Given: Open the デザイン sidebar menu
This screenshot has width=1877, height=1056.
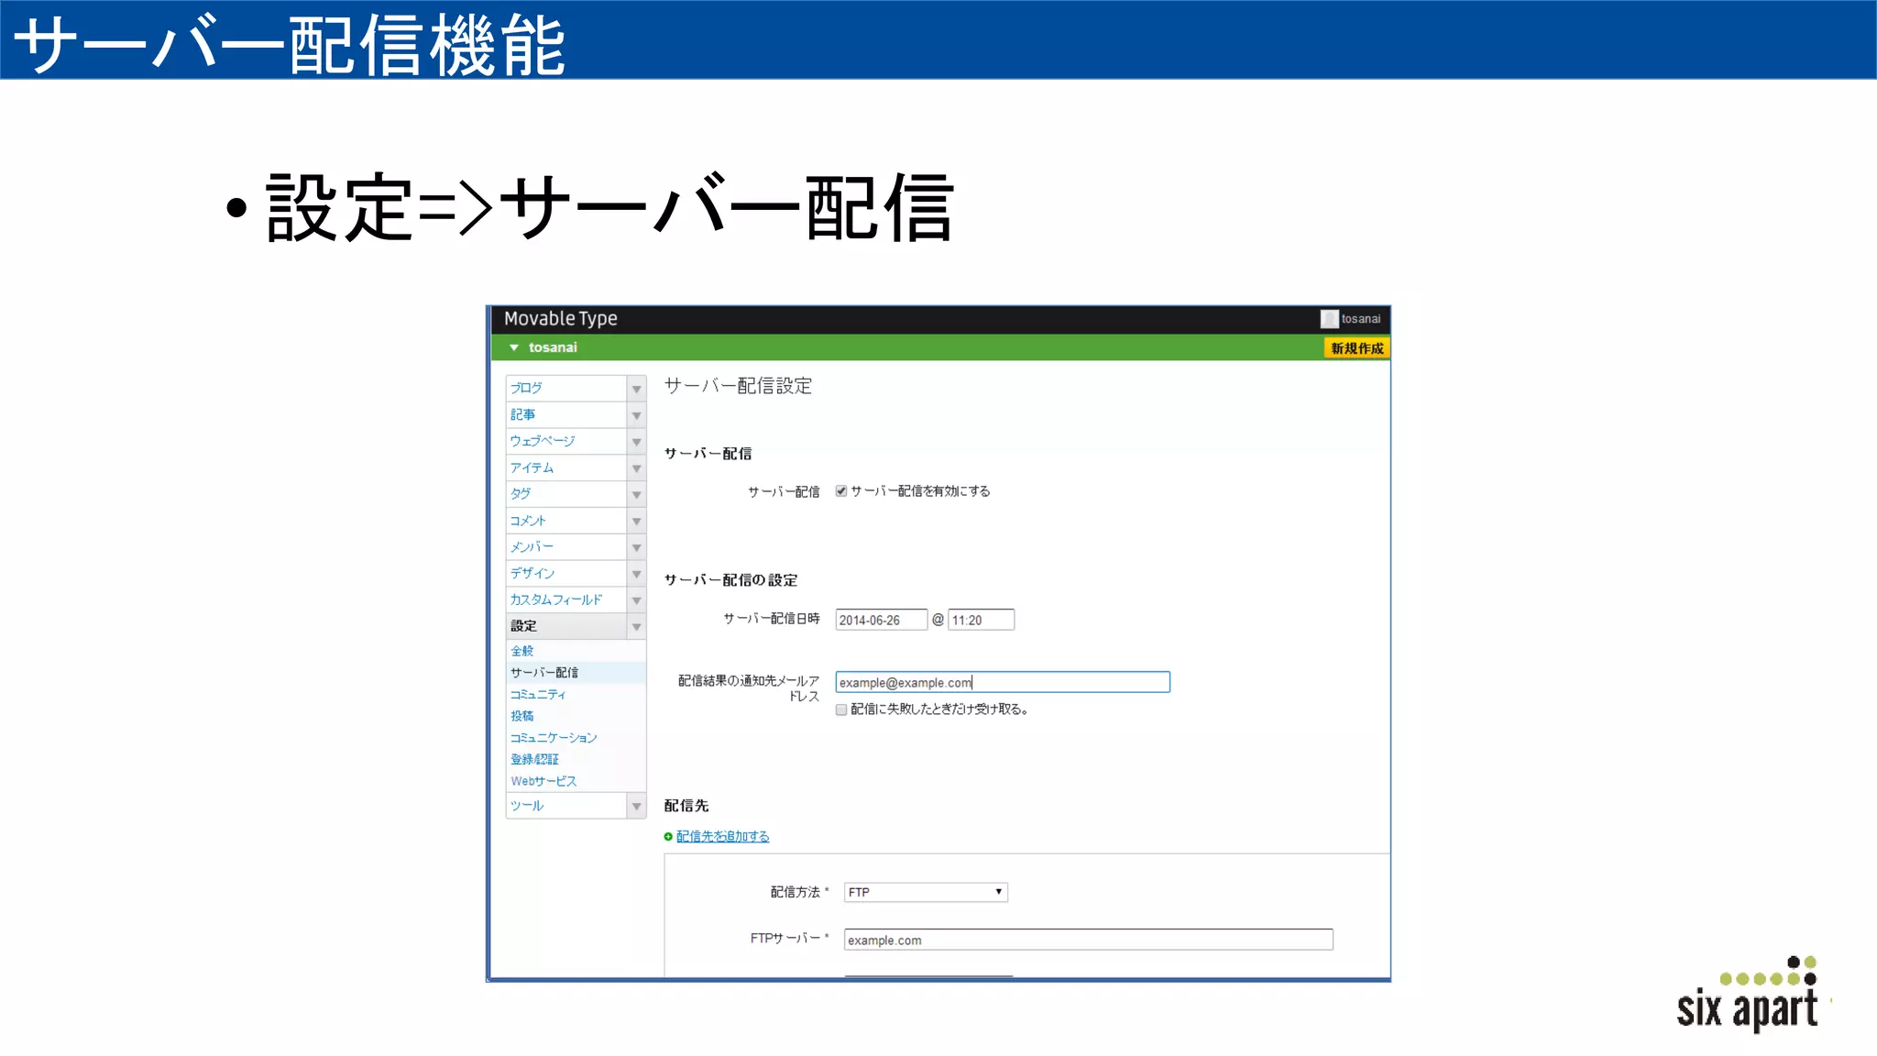Looking at the screenshot, I should point(566,574).
